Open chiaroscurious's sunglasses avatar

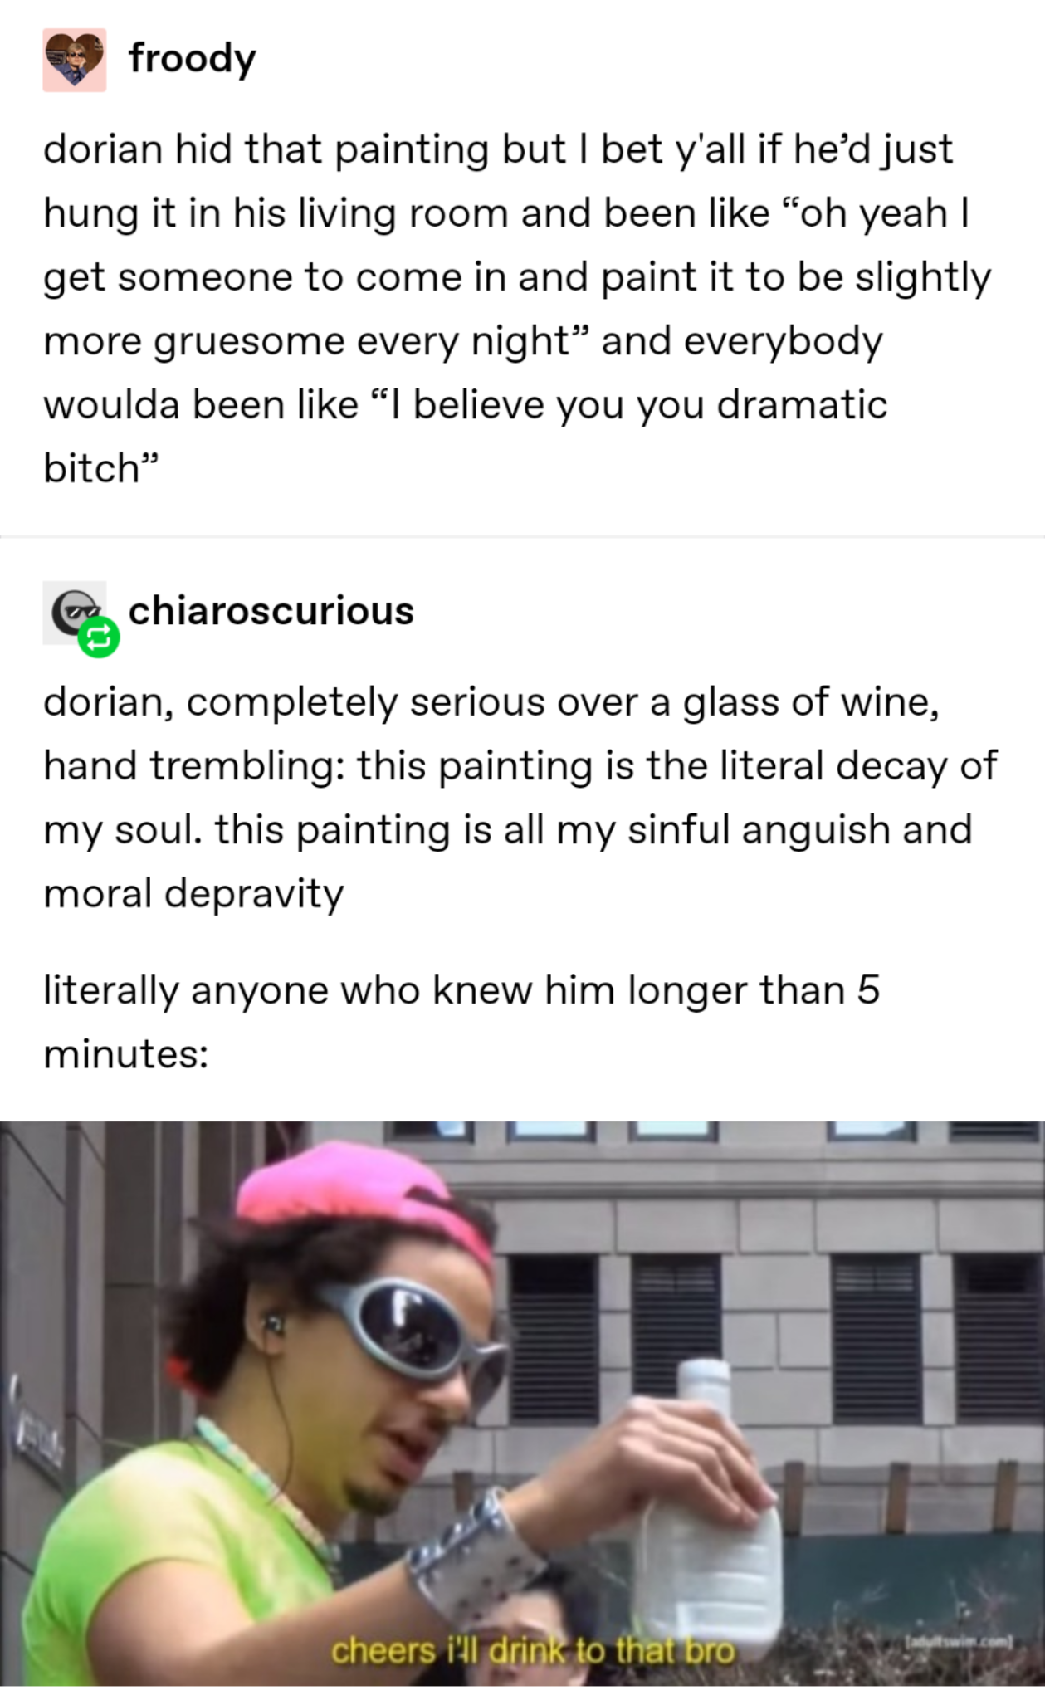tap(75, 613)
